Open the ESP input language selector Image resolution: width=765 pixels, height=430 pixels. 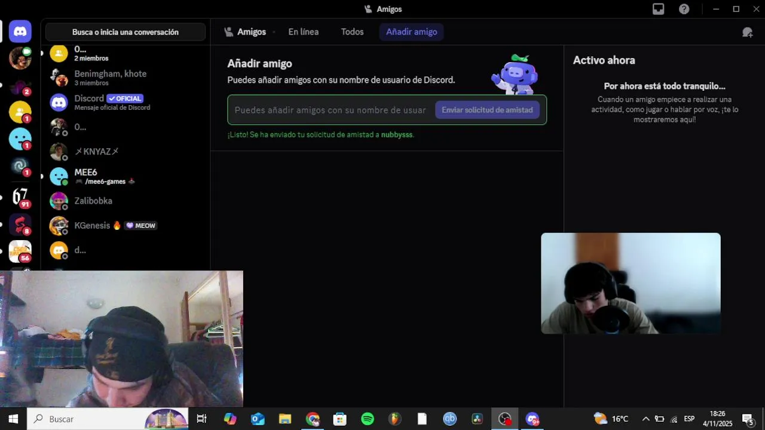pyautogui.click(x=689, y=419)
